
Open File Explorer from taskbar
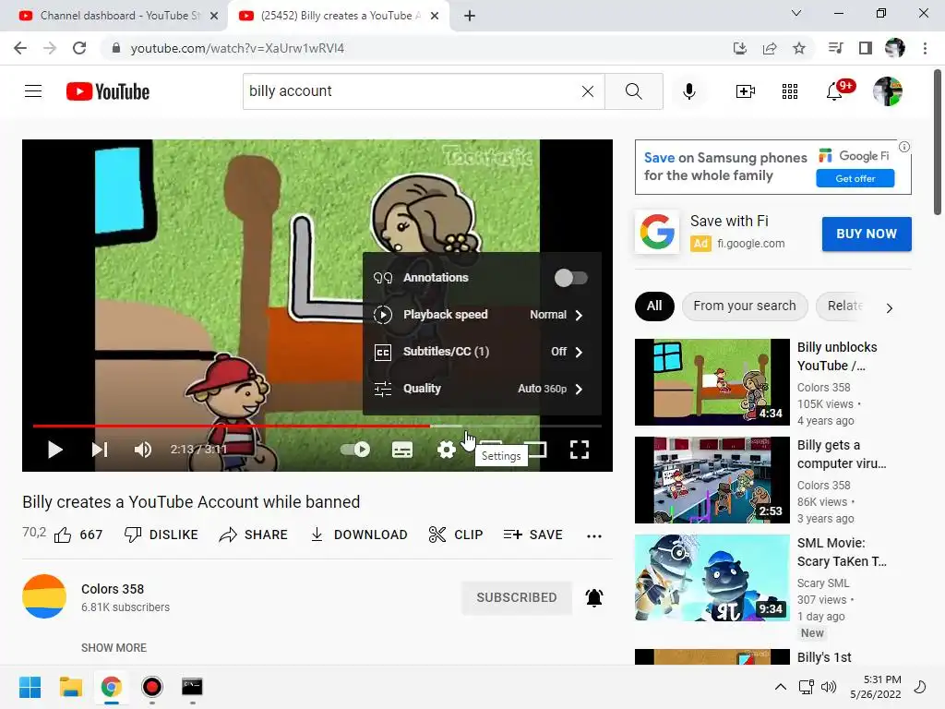click(70, 687)
